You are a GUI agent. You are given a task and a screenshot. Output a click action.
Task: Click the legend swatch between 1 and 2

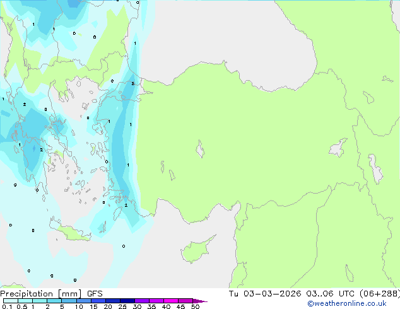coord(40,301)
